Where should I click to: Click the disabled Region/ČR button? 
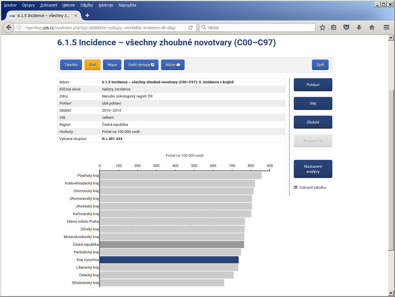point(313,141)
